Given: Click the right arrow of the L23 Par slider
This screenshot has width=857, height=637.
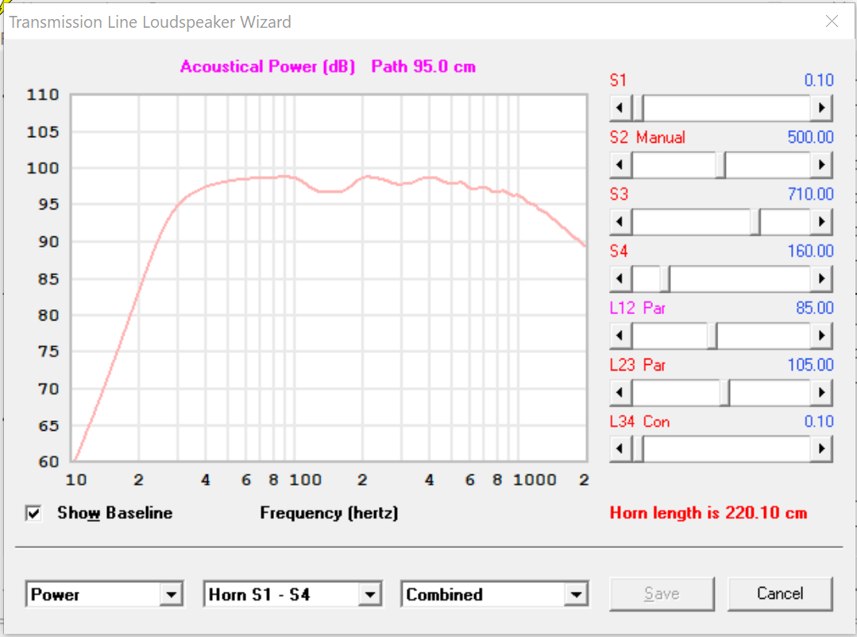Looking at the screenshot, I should click(x=821, y=393).
